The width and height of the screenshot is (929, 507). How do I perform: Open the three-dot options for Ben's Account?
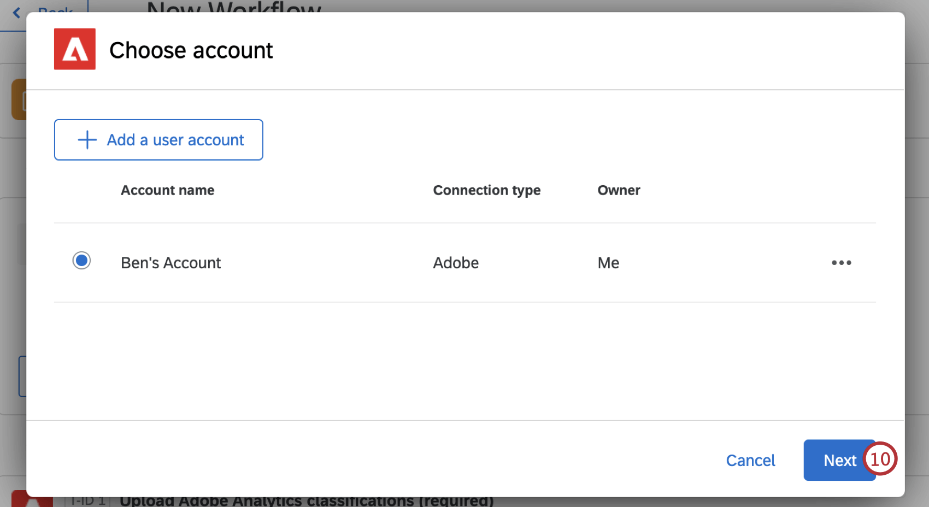[841, 263]
